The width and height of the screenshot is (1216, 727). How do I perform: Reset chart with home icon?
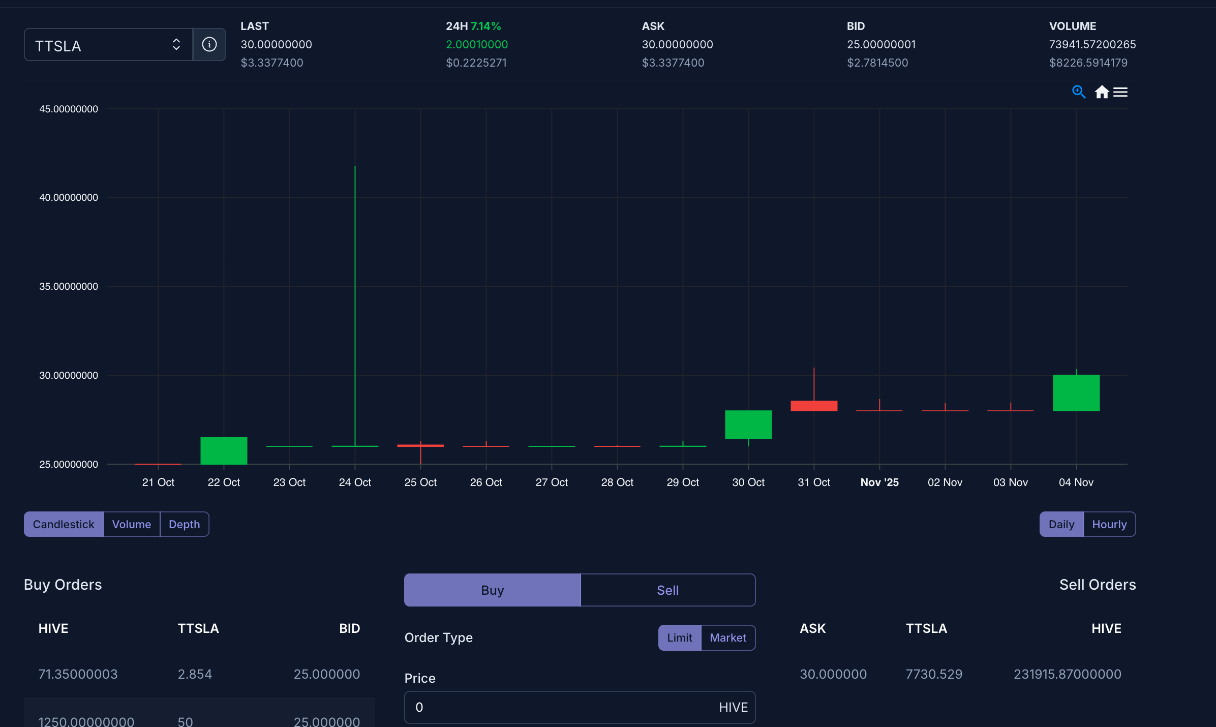click(x=1102, y=92)
